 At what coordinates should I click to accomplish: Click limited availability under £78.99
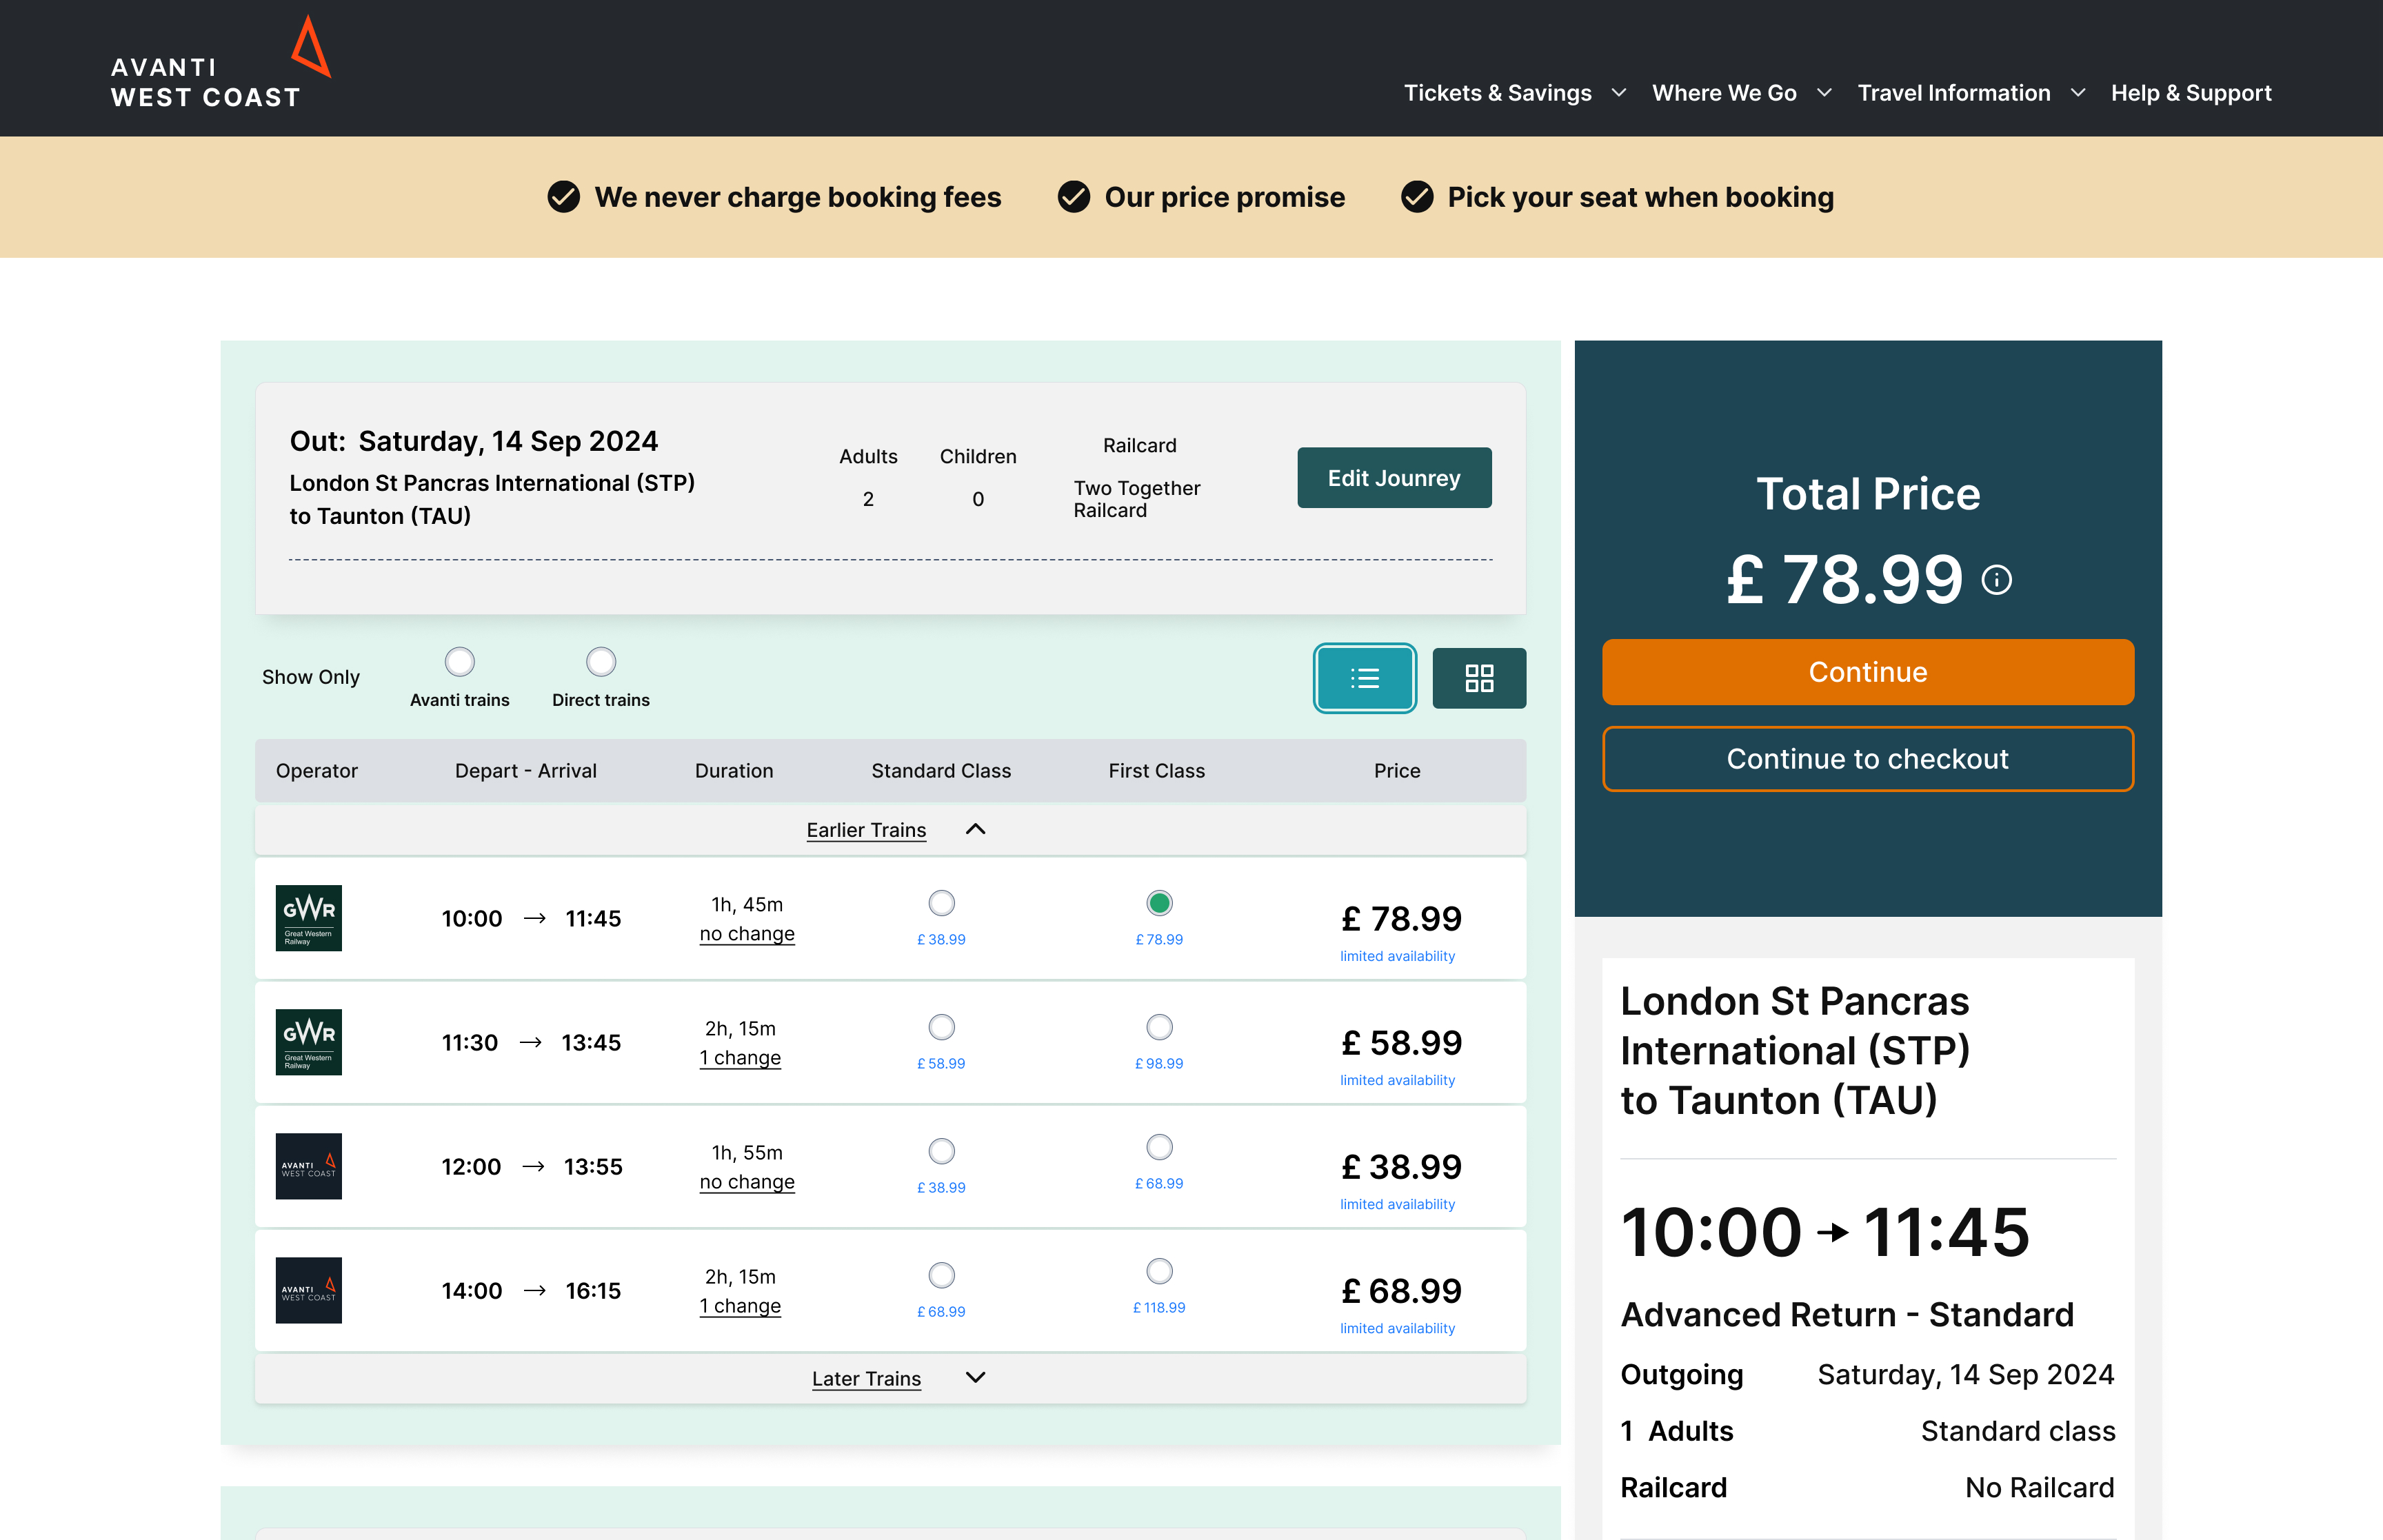tap(1397, 956)
